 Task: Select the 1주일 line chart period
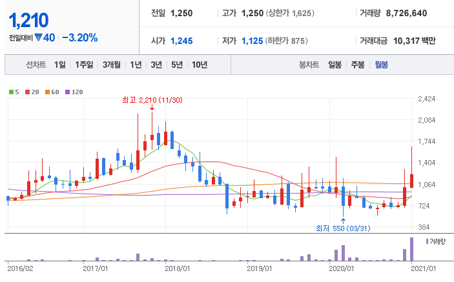pos(84,65)
